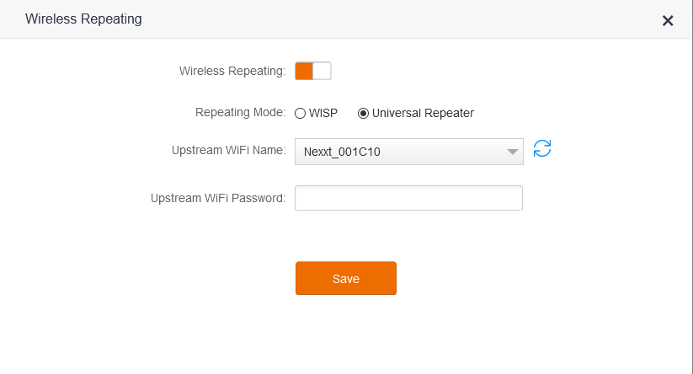Choose the Universal Repeater radio button
This screenshot has height=374, width=693.
(363, 114)
